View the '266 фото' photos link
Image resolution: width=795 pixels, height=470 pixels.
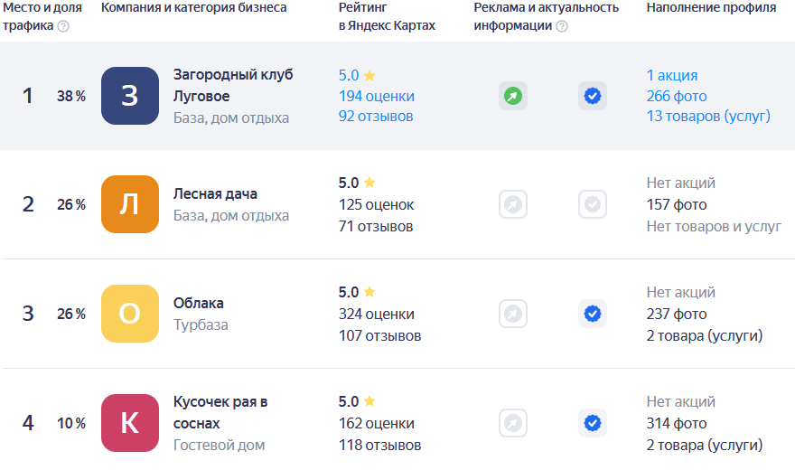pyautogui.click(x=677, y=96)
